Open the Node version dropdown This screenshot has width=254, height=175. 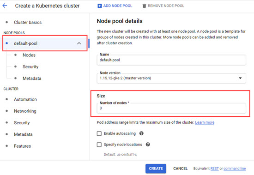(x=171, y=78)
